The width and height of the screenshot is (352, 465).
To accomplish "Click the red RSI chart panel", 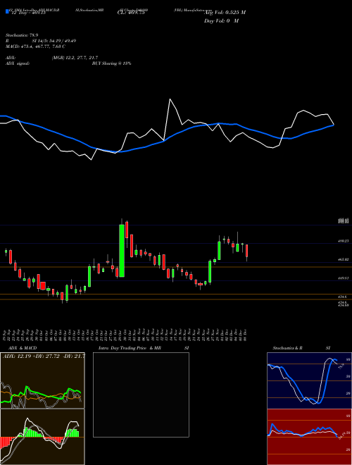I will click(309, 437).
